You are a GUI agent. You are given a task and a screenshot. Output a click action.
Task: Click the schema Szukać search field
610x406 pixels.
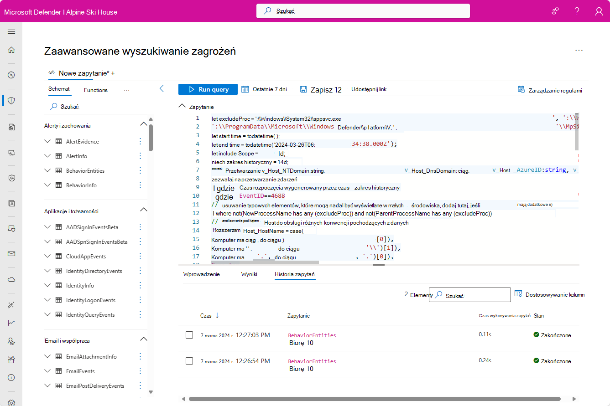point(96,106)
